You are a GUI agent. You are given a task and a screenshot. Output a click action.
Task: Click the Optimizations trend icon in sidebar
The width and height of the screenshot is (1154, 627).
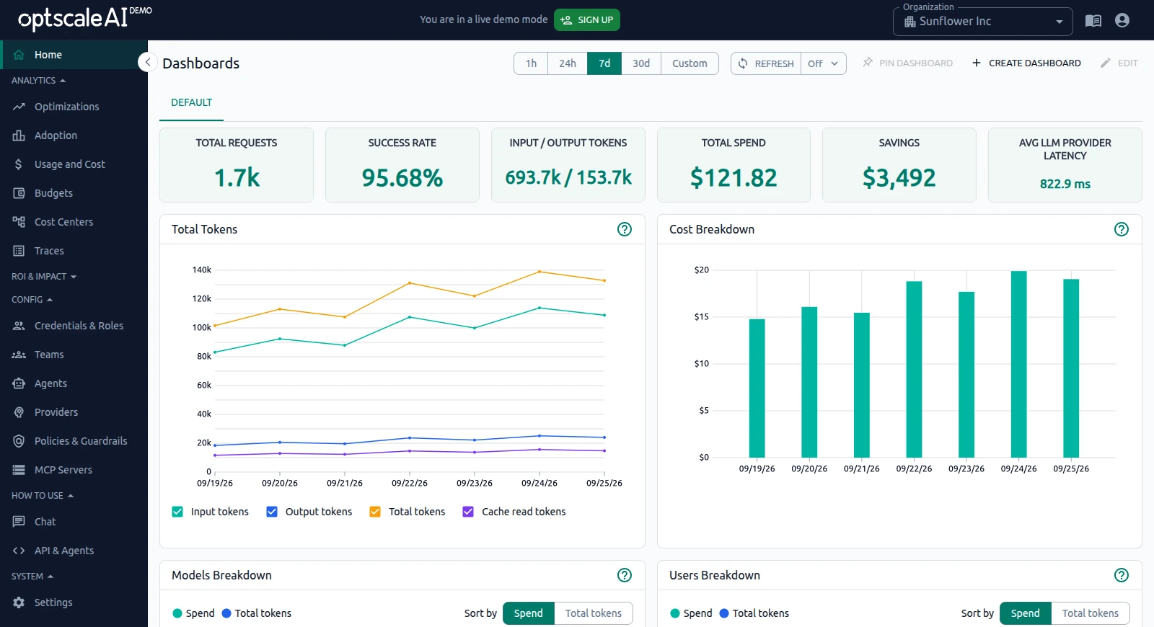[x=19, y=107]
